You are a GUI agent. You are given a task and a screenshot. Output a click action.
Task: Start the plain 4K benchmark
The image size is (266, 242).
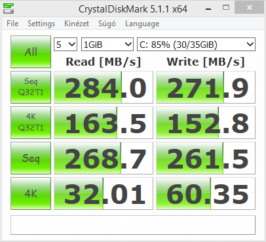click(31, 193)
